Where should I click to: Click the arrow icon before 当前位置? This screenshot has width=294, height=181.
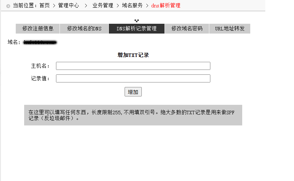click(x=8, y=6)
